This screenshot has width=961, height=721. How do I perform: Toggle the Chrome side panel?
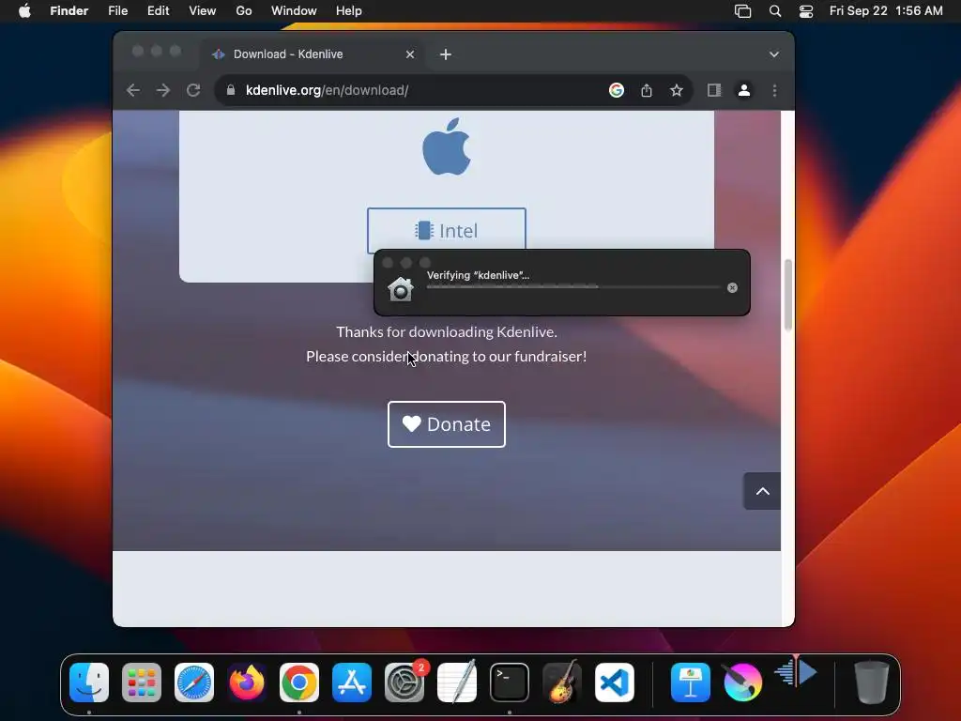[x=714, y=90]
